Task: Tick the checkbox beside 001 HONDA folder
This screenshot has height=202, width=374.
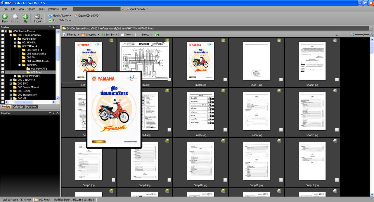Action: pyautogui.click(x=3, y=42)
